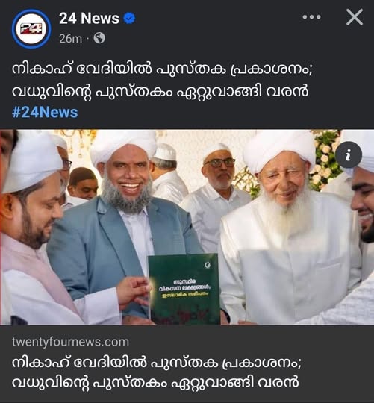Click the 26m post timestamp
Screen dimensions: 374x403
[x=70, y=39]
